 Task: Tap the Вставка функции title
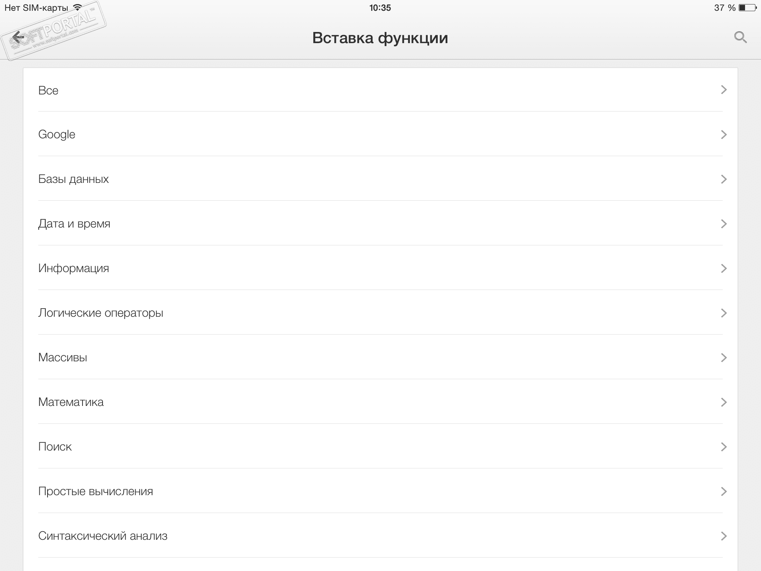point(380,38)
